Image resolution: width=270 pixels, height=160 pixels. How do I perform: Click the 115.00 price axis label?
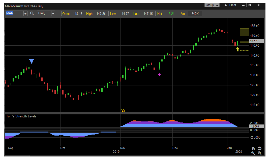click(x=255, y=105)
